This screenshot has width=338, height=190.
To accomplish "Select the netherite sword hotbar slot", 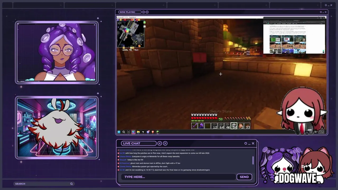I will 195,126.
